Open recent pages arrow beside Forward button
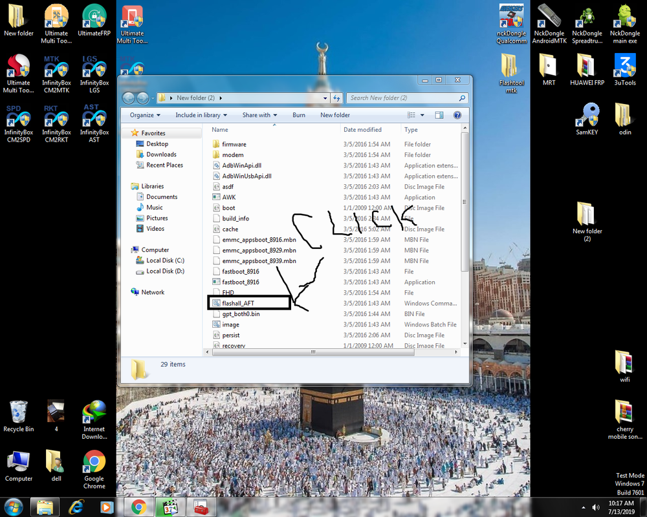Viewport: 647px width, 517px height. pyautogui.click(x=153, y=98)
